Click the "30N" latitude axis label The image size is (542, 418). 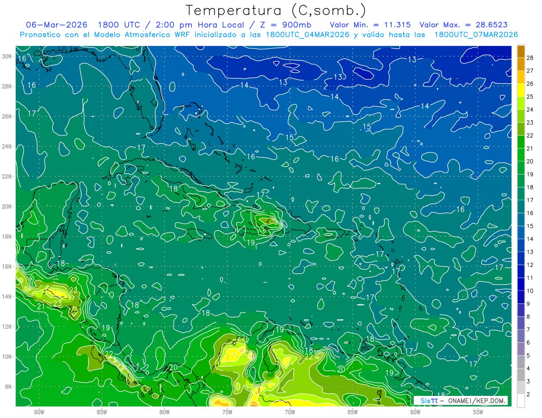click(x=7, y=56)
